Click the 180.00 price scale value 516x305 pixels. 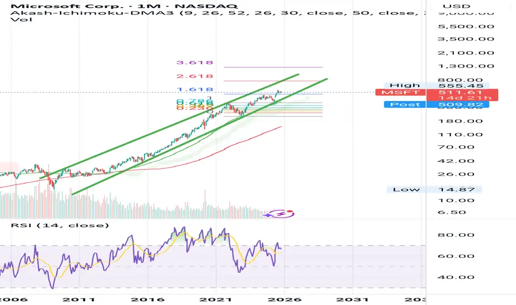460,121
